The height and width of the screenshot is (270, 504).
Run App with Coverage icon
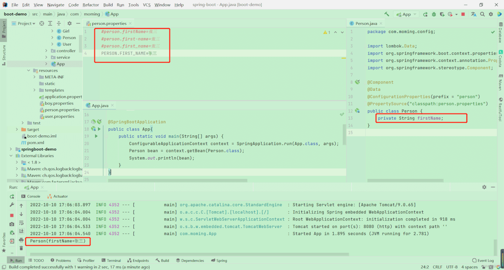click(x=442, y=14)
